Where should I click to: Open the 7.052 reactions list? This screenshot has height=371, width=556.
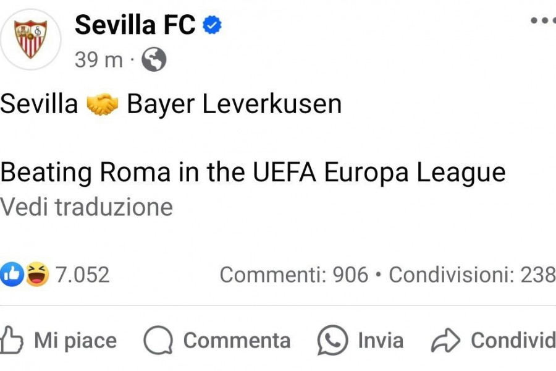click(x=82, y=275)
